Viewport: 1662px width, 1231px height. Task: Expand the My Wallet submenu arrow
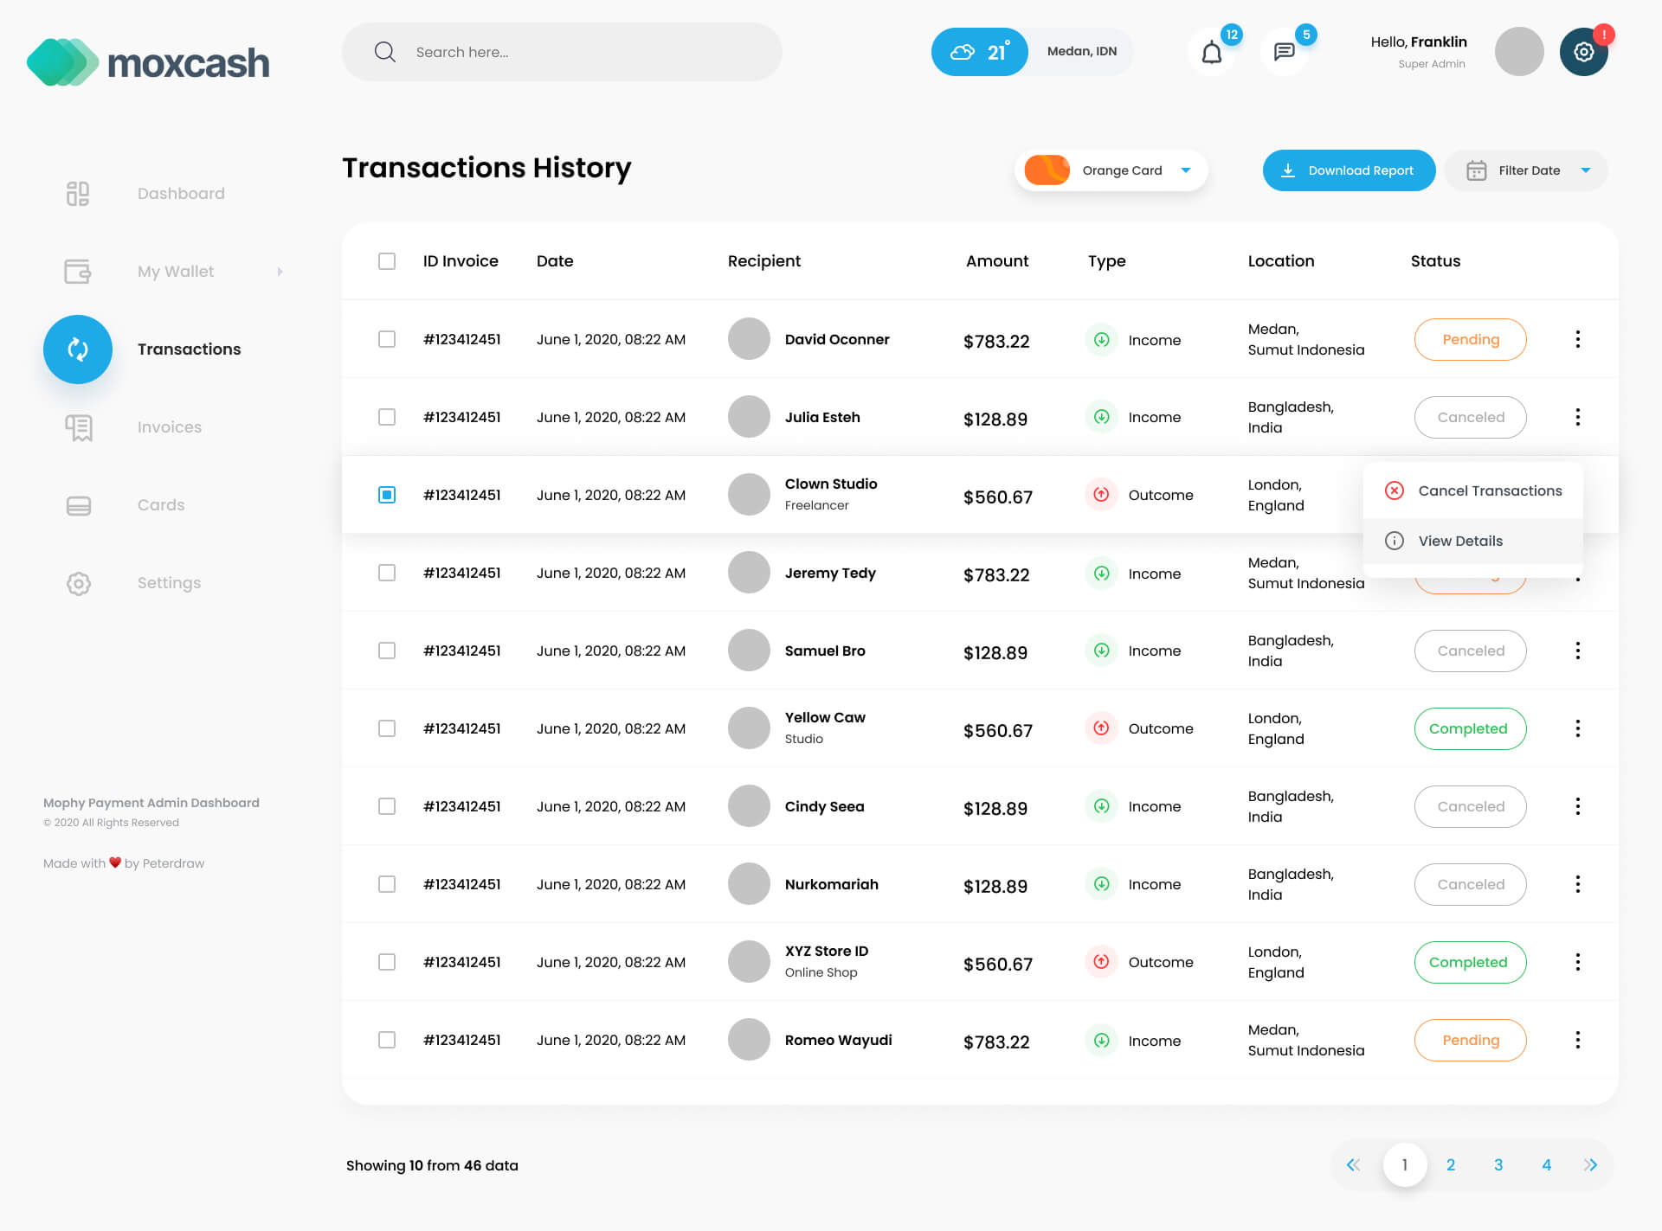(280, 272)
